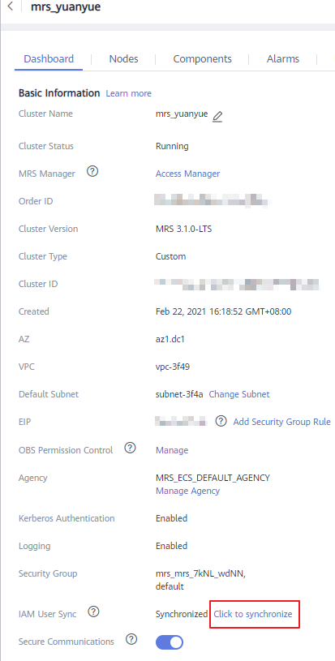The width and height of the screenshot is (335, 661).
Task: Switch to the Dashboard tab
Action: point(49,59)
